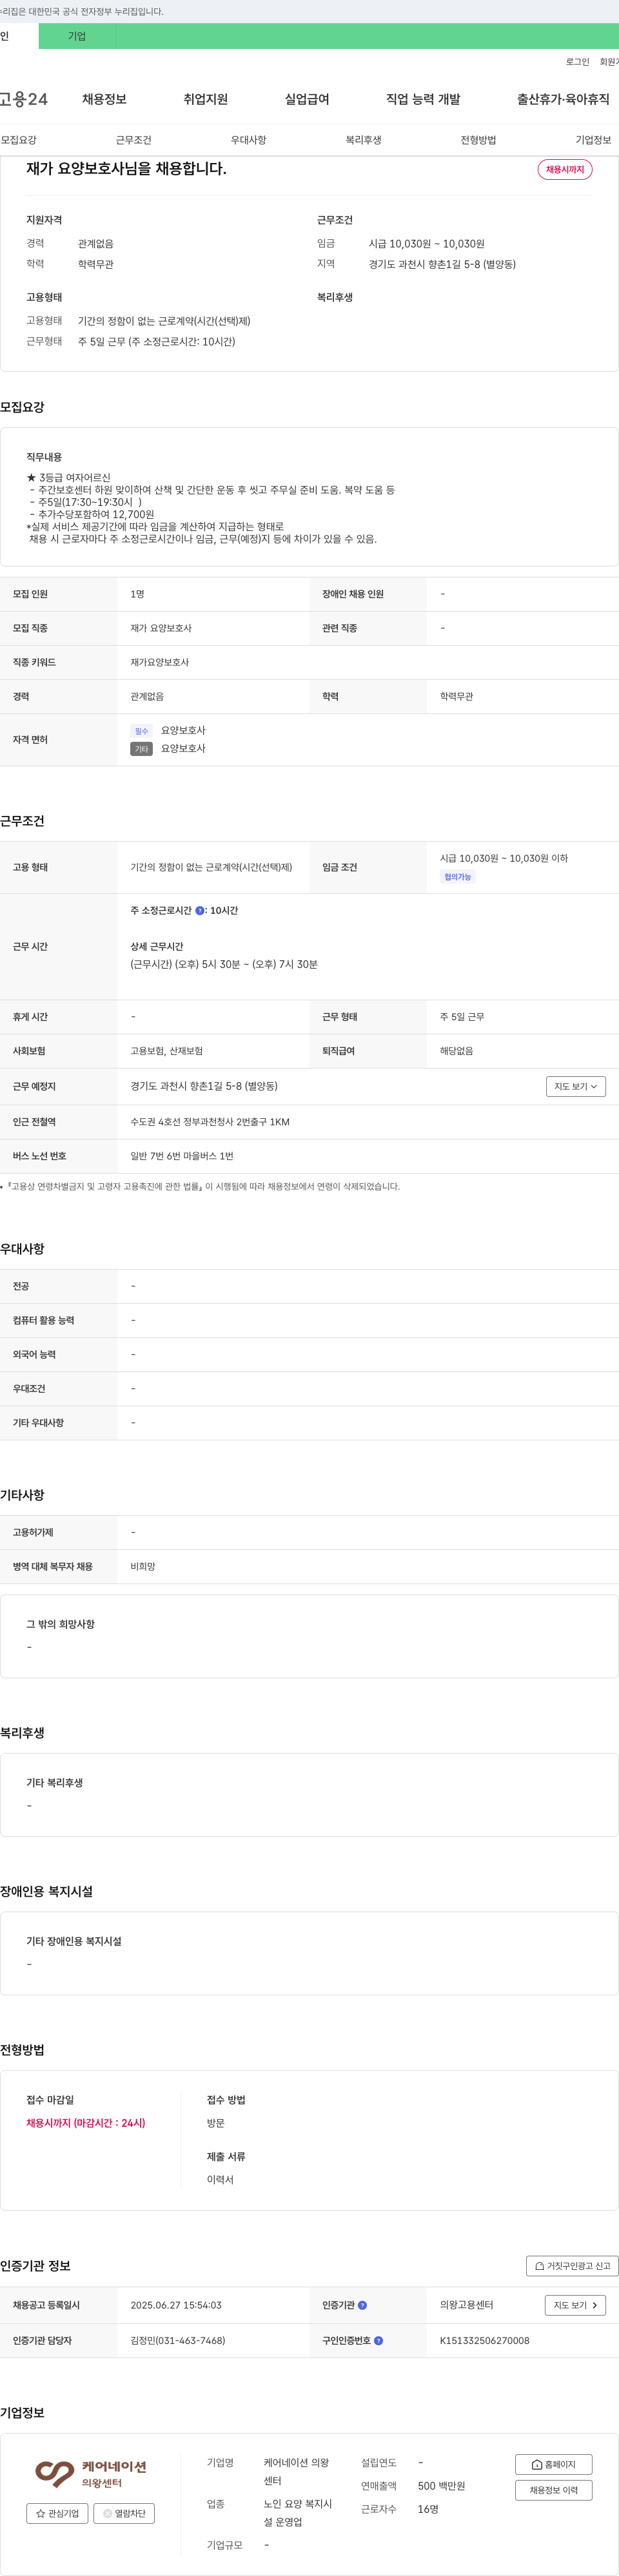Jump to the 모집요강 section tab
The height and width of the screenshot is (2576, 619).
point(19,140)
